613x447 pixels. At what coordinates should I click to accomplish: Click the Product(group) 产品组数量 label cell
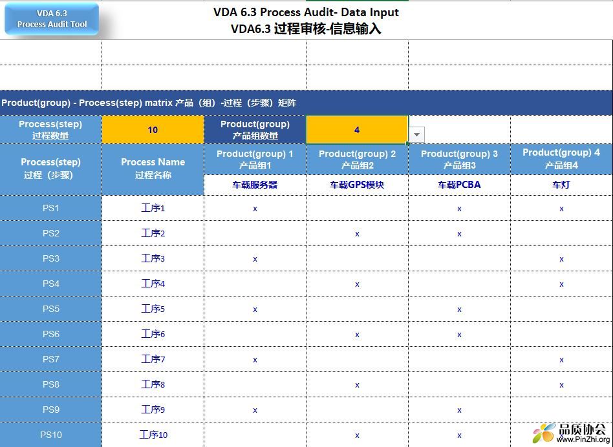(255, 130)
